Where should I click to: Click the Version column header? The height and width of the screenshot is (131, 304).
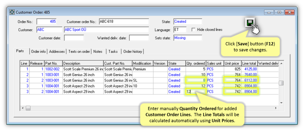tap(160, 63)
